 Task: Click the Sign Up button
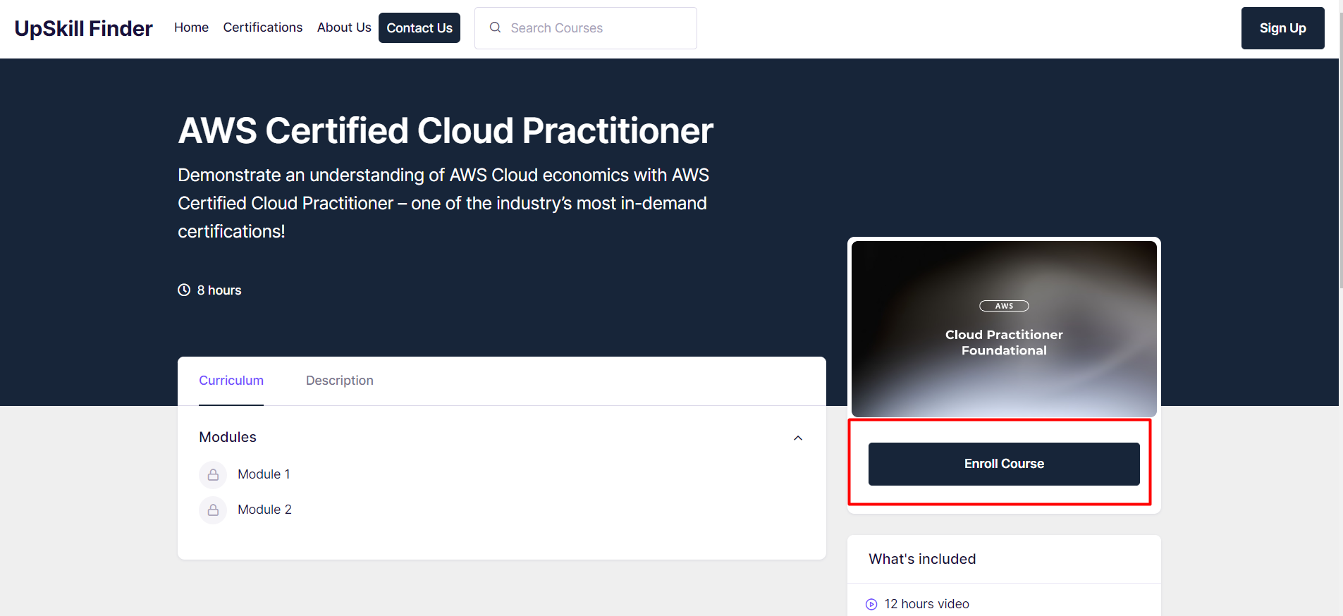click(x=1282, y=28)
